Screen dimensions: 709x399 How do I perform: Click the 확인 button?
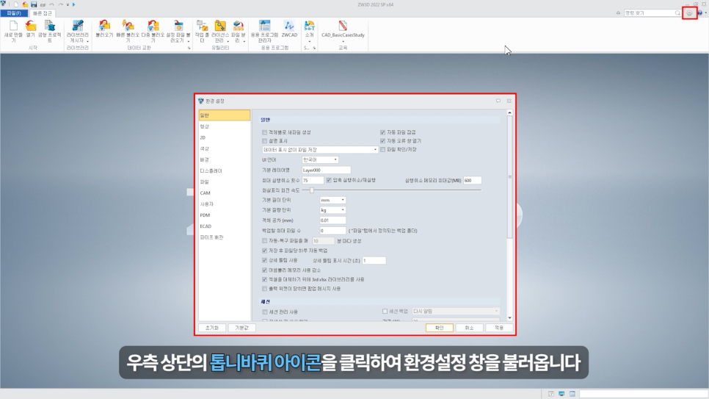click(439, 328)
